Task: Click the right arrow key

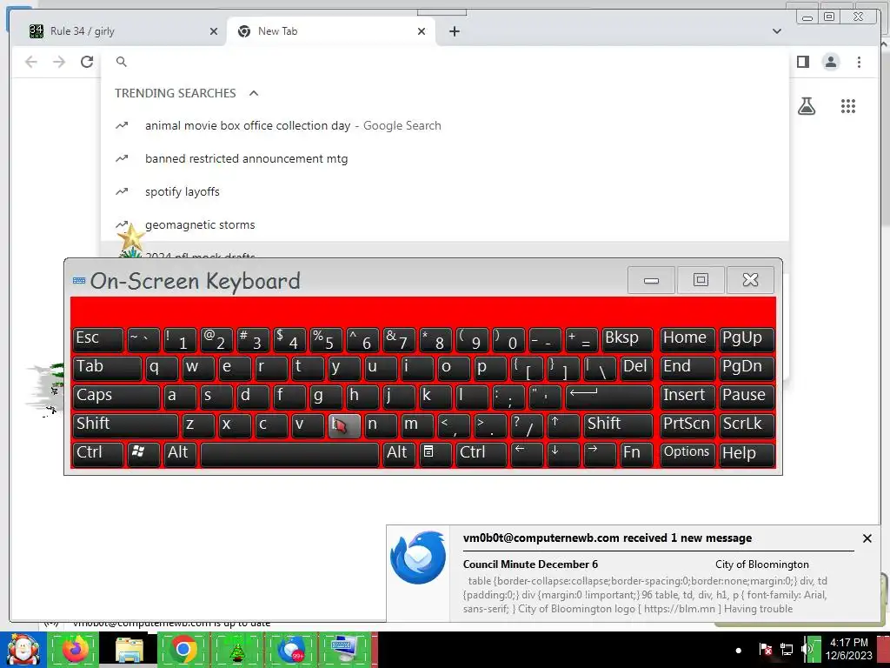Action: coord(600,454)
